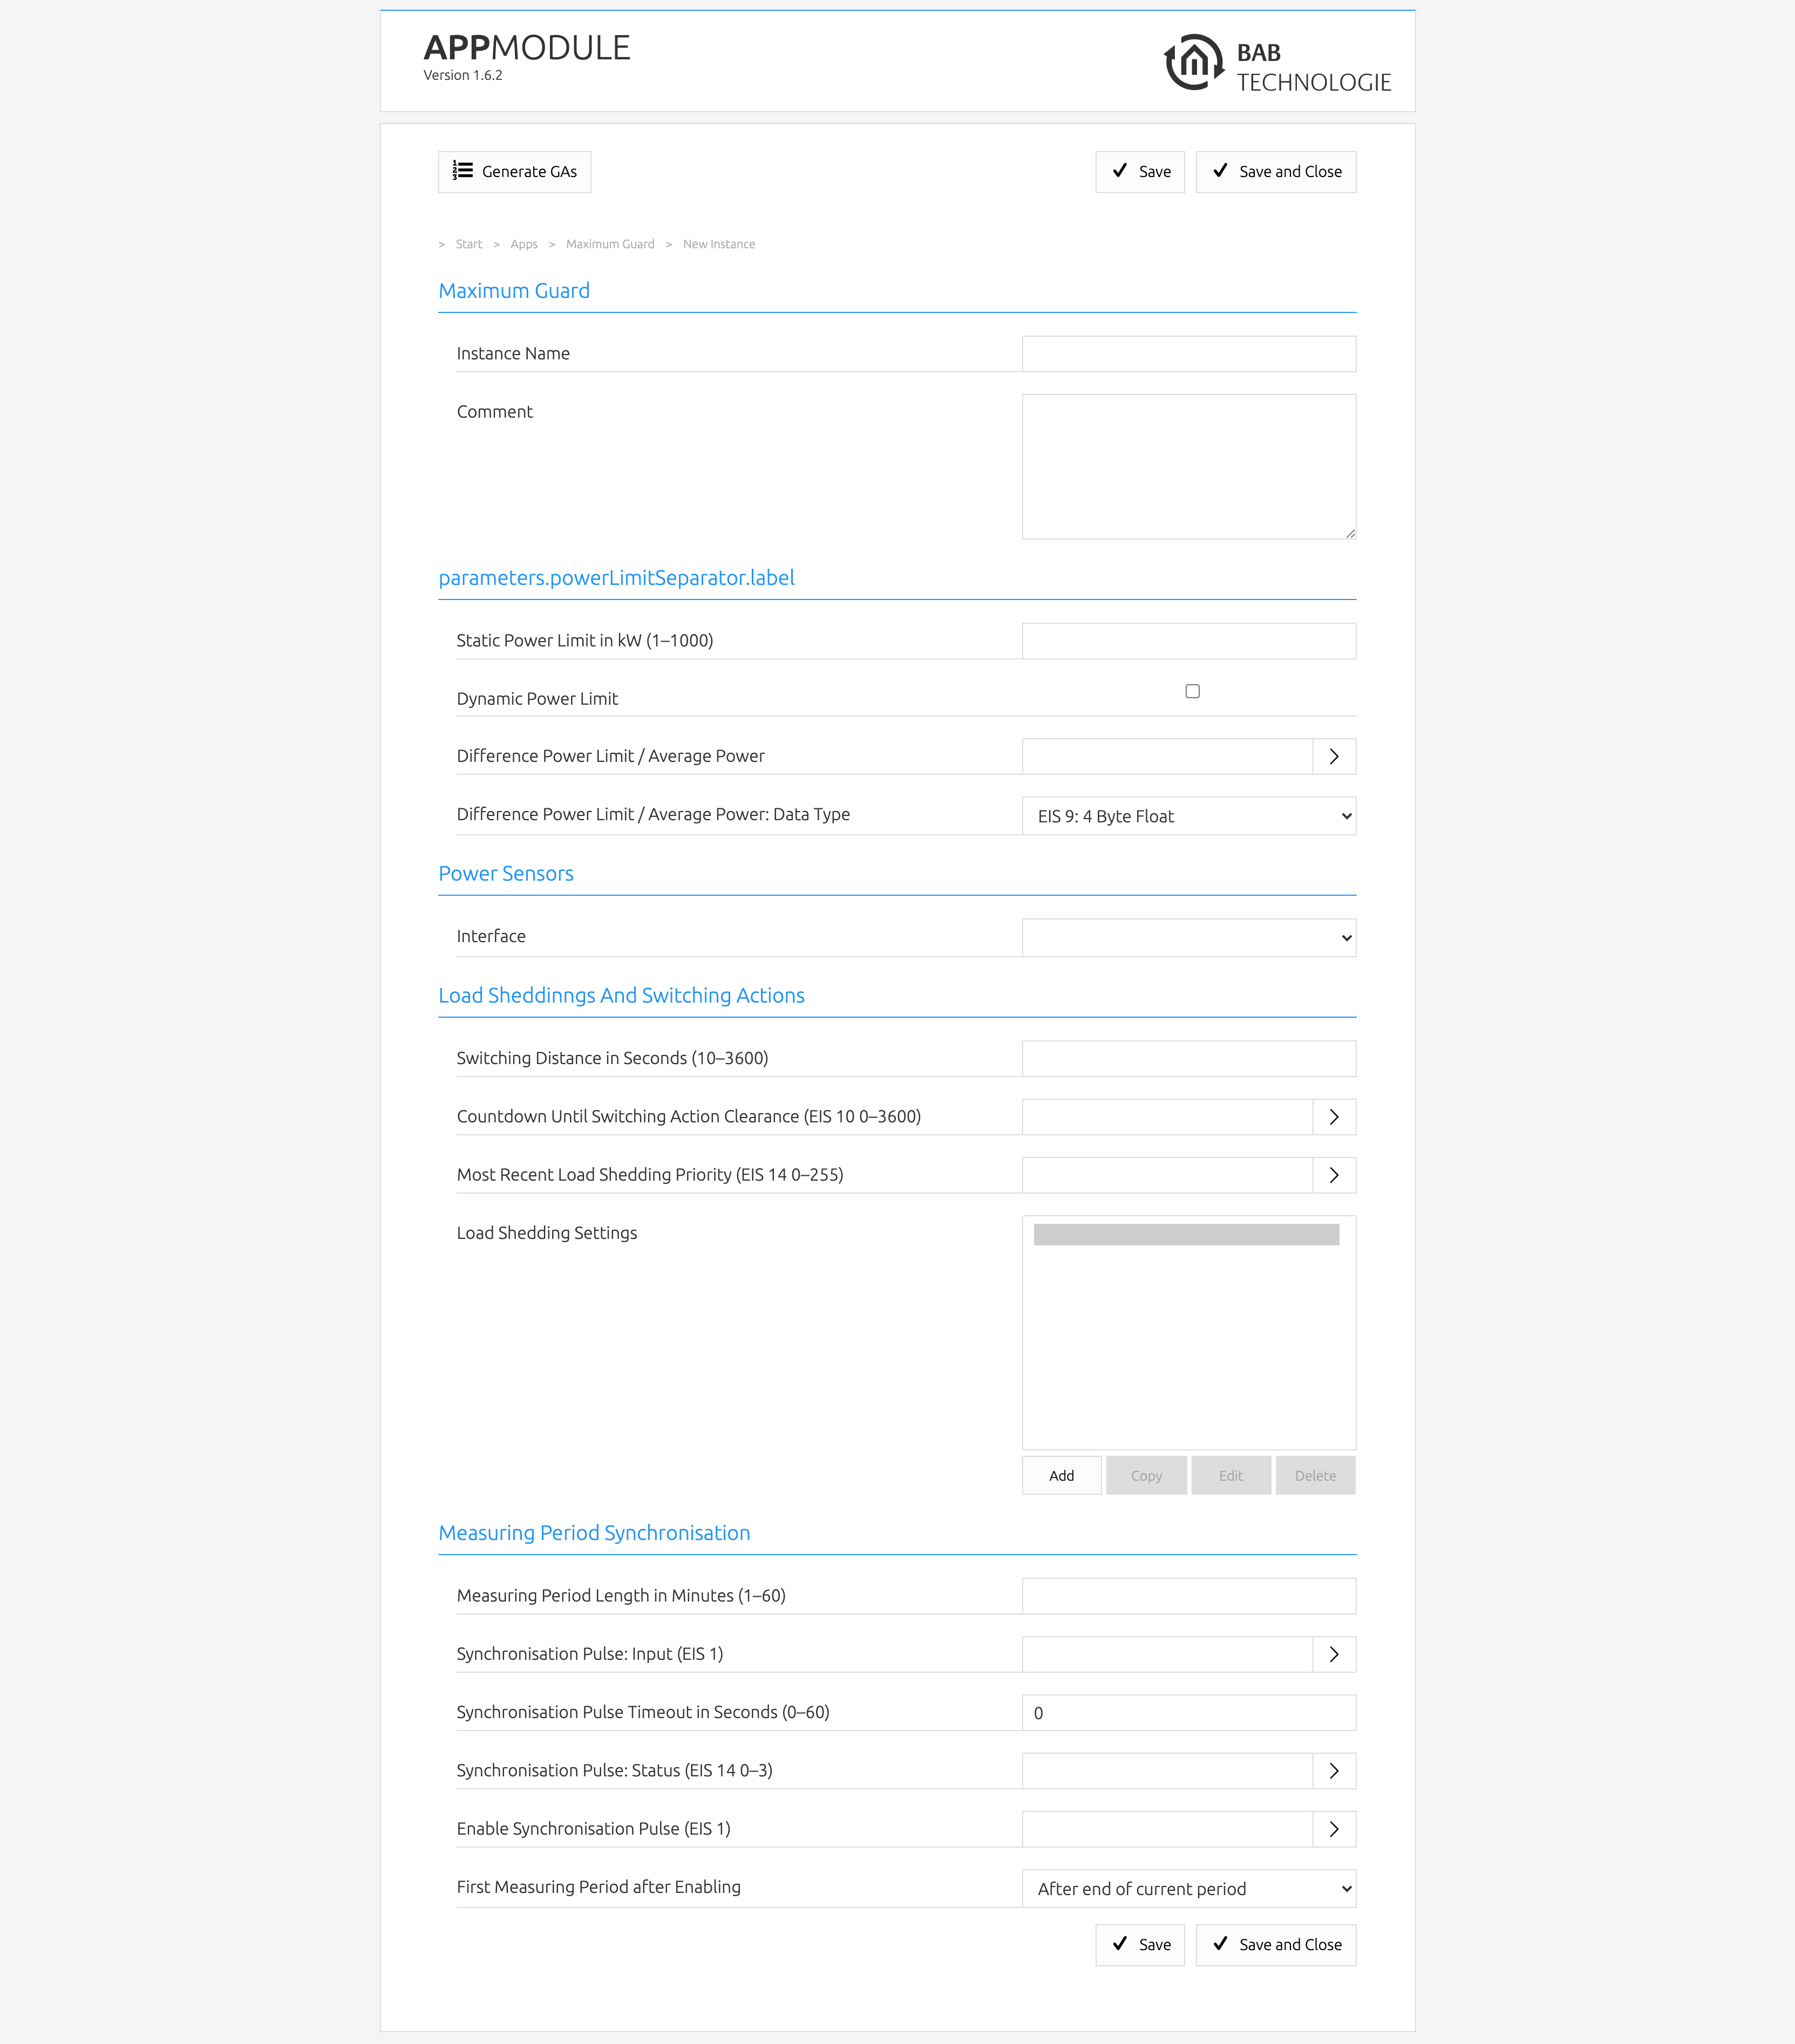Click the Start breadcrumb link
This screenshot has width=1795, height=2044.
point(468,244)
